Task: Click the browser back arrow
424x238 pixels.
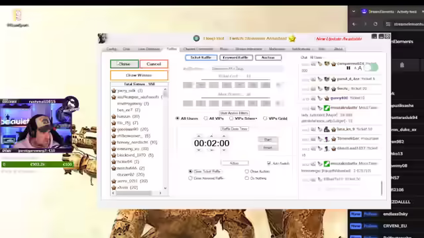Action: (354, 24)
